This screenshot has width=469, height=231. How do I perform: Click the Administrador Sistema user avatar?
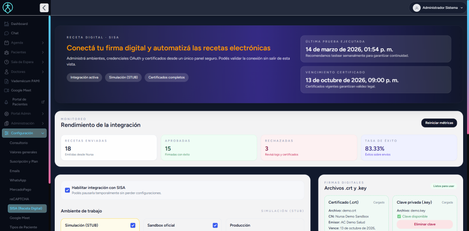click(416, 8)
